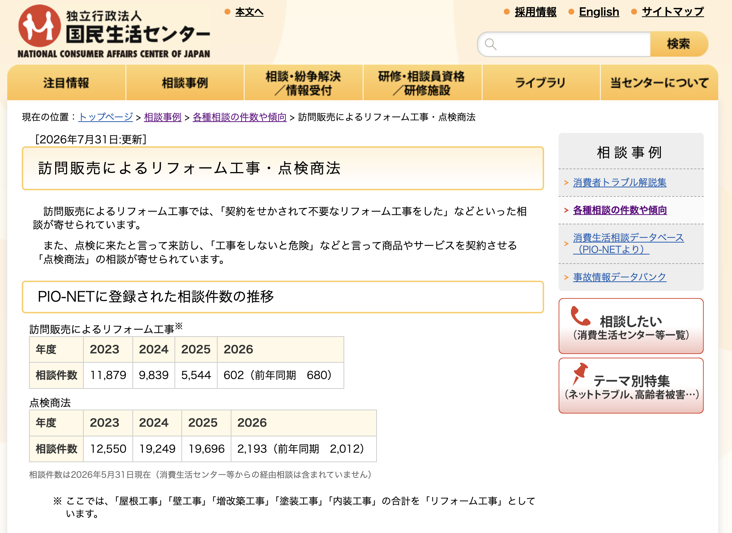Screen dimensions: 732x533
Task: Select the 2,193（前年同期 2,012） cell
Action: click(x=304, y=449)
